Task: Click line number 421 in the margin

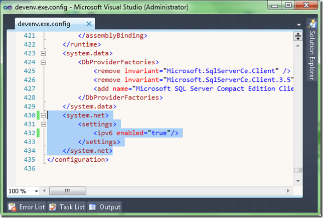Action: click(x=30, y=36)
